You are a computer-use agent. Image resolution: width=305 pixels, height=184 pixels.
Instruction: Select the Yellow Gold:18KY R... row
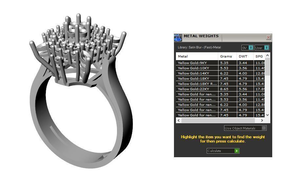click(220, 84)
